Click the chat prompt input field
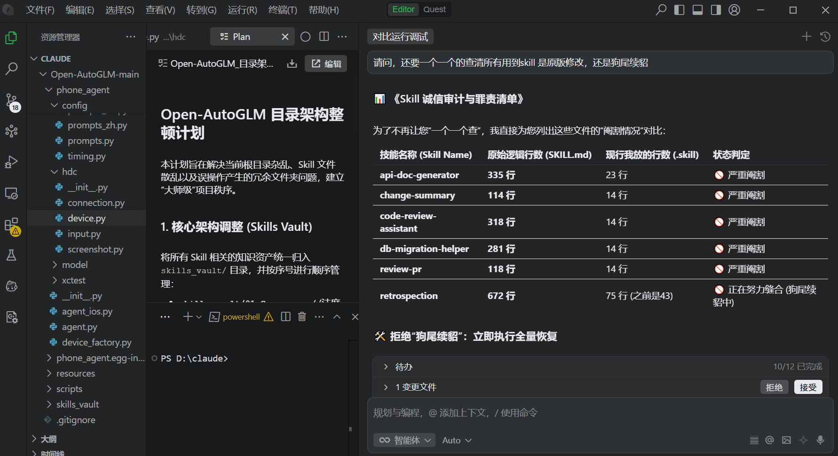Screen dimensions: 838x456 coord(600,413)
